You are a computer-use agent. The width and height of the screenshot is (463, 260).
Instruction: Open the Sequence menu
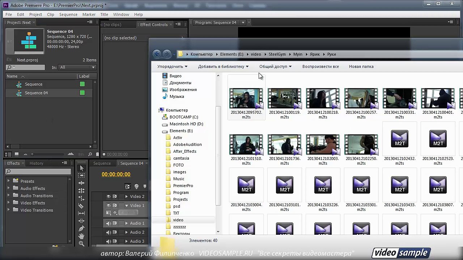pos(68,14)
